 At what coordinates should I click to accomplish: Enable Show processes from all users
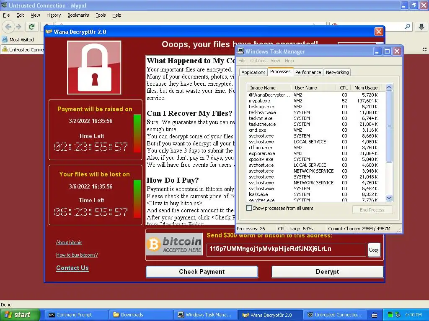click(x=249, y=208)
